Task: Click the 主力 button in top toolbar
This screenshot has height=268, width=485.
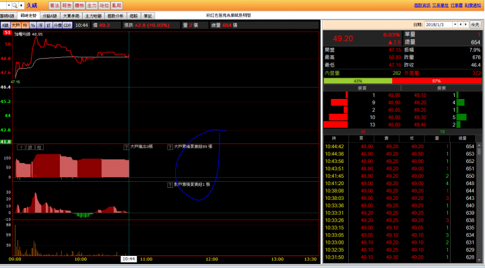Action: click(x=92, y=5)
